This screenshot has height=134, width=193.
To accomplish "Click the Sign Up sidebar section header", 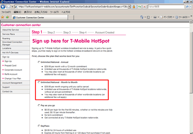I will click(15, 57).
